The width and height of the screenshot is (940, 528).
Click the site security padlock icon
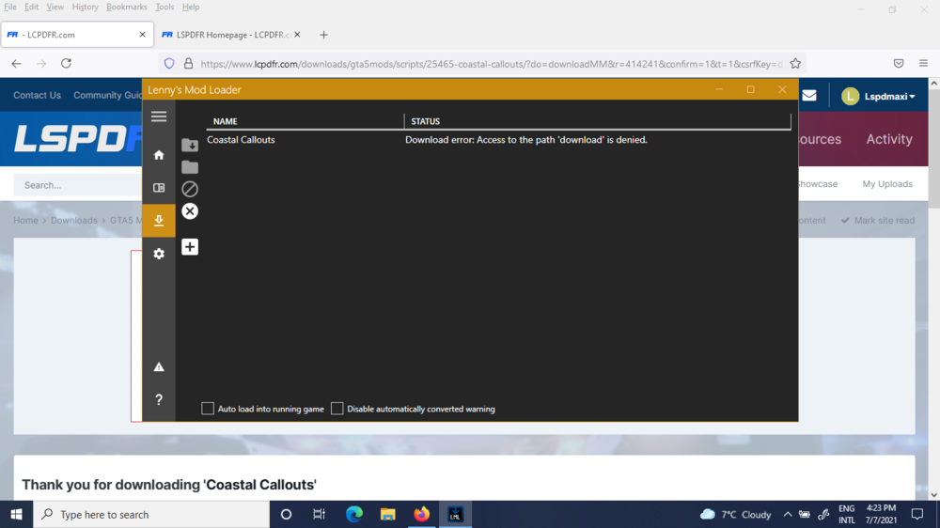[188, 64]
